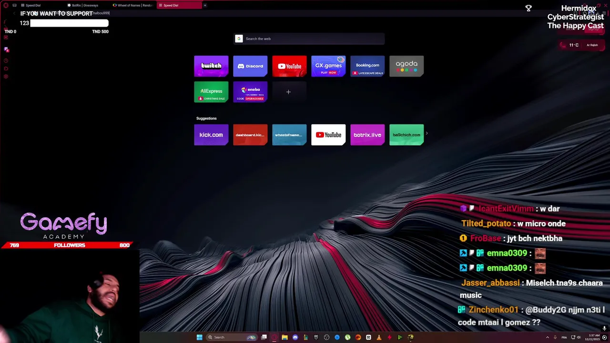
Task: Launch Epic Games from the taskbar
Action: [316, 337]
